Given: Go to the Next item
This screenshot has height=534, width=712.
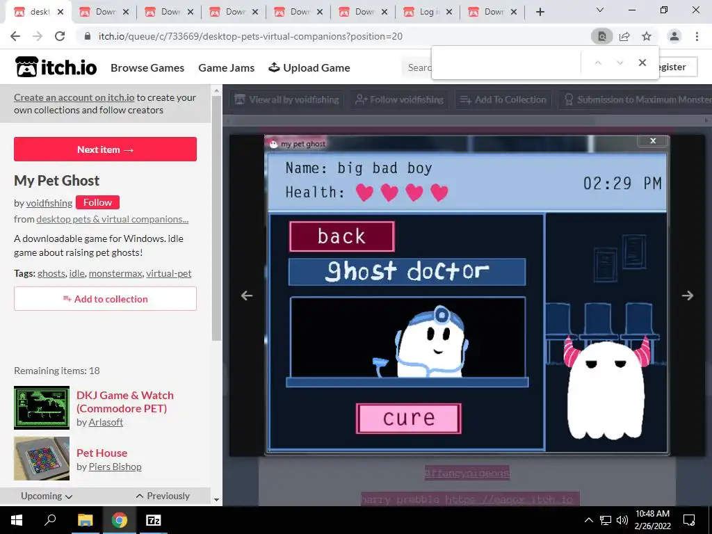Looking at the screenshot, I should click(106, 149).
